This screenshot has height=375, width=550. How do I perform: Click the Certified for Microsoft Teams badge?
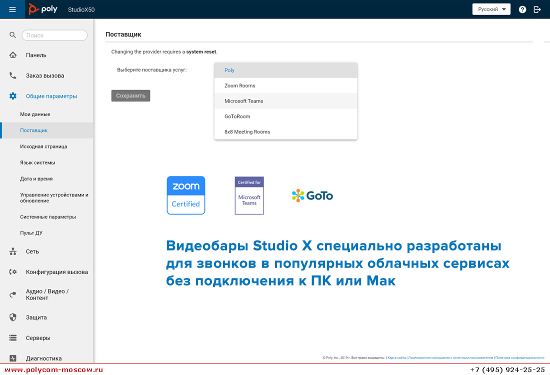click(x=249, y=195)
